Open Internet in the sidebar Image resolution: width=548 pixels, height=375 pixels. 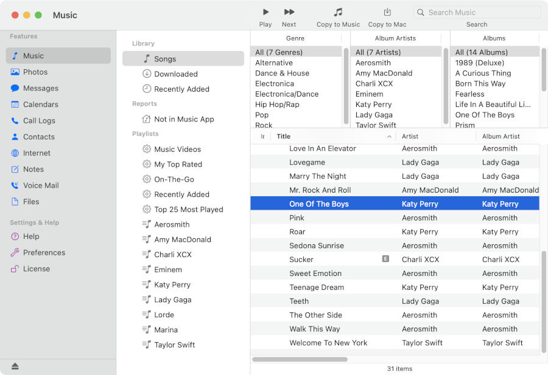58,153
